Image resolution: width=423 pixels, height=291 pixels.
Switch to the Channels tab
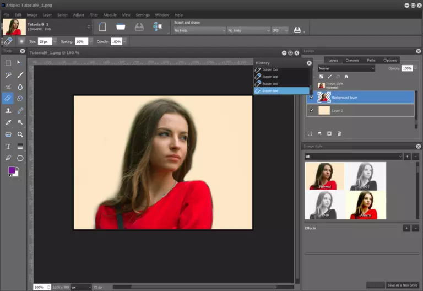pos(352,60)
